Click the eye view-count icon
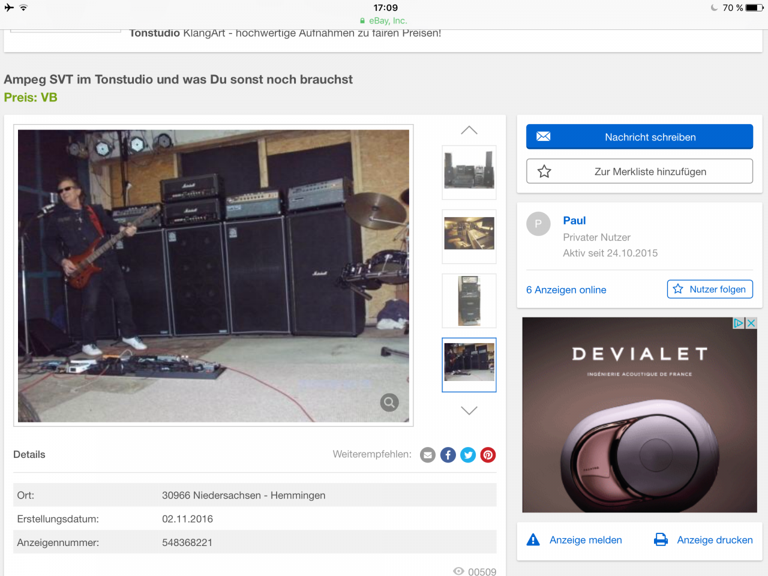Viewport: 768px width, 576px height. (x=458, y=571)
